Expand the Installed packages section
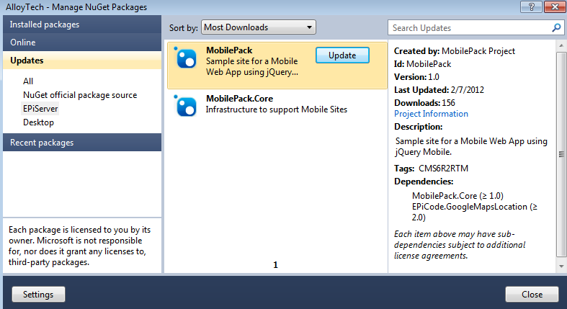This screenshot has height=309, width=567. 81,24
